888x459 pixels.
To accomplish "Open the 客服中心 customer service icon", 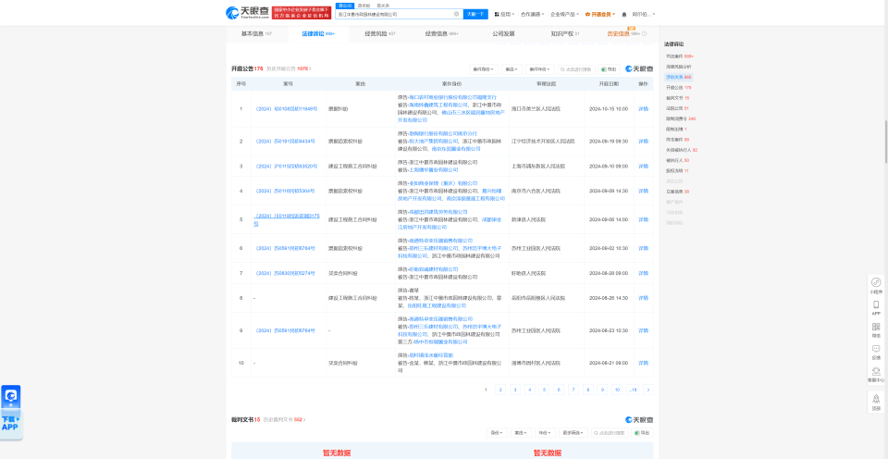I will [x=876, y=375].
